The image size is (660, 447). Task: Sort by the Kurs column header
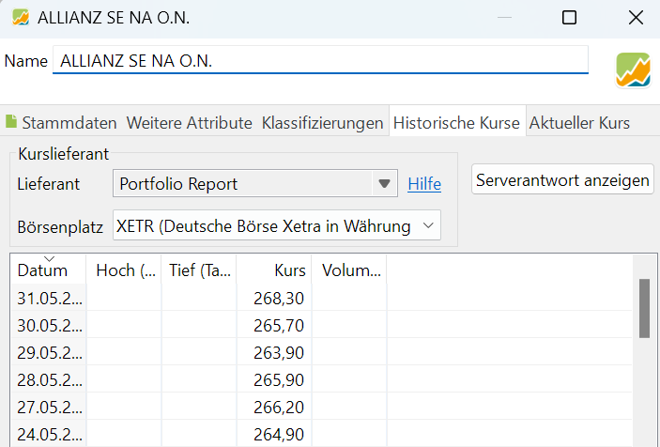[274, 270]
